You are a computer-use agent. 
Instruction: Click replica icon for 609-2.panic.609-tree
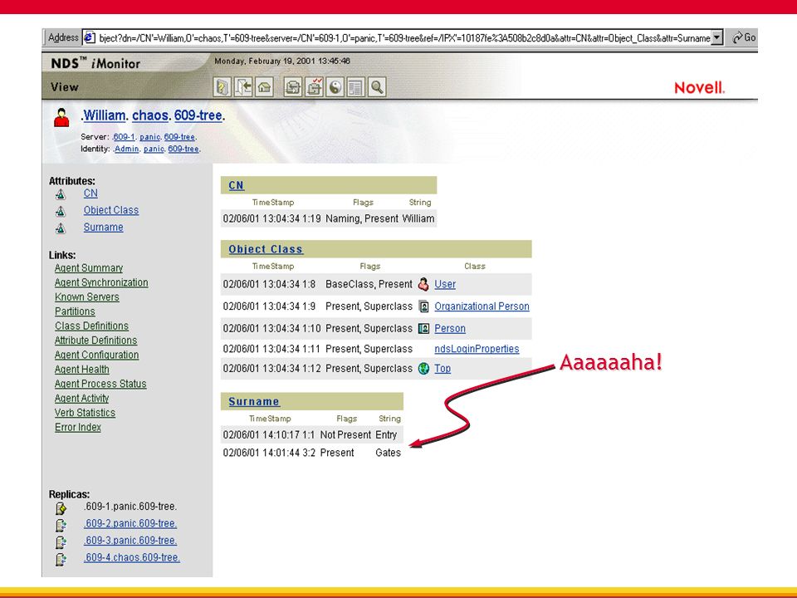click(61, 525)
